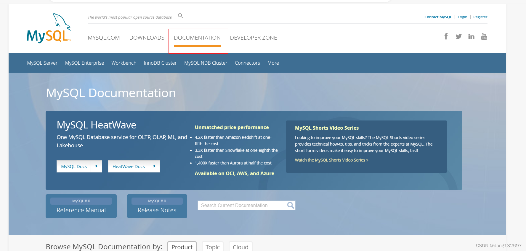Select the Product browse tab
The image size is (526, 251).
(182, 247)
